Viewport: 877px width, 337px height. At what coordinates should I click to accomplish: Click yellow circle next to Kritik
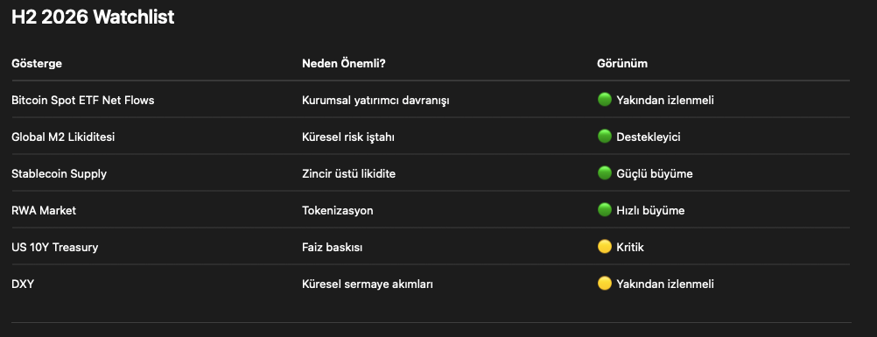click(604, 246)
